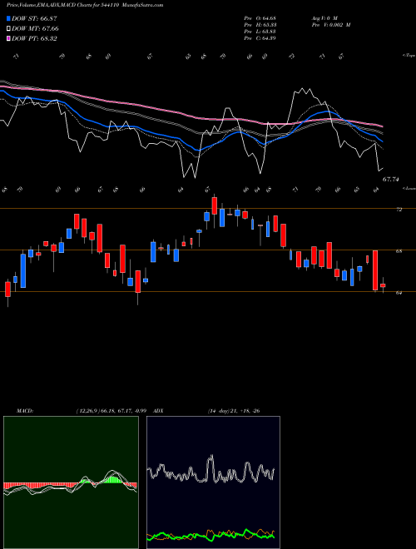Click the ADX panel title
Image resolution: width=416 pixels, height=549 pixels.
(x=158, y=411)
